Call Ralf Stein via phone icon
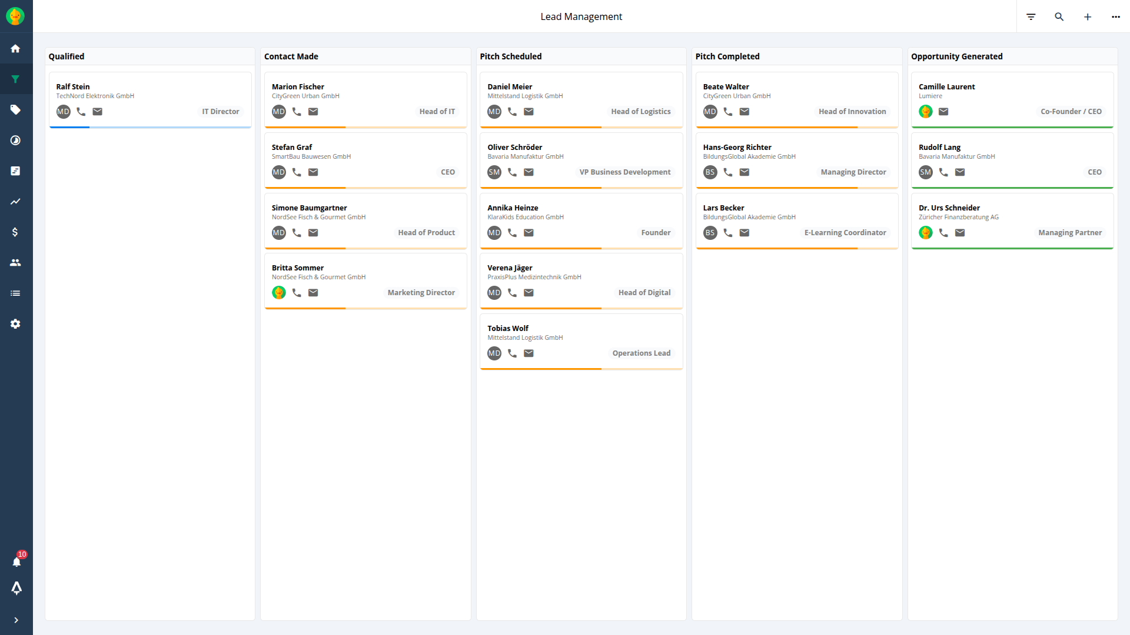Screen dimensions: 1130x635 point(81,112)
